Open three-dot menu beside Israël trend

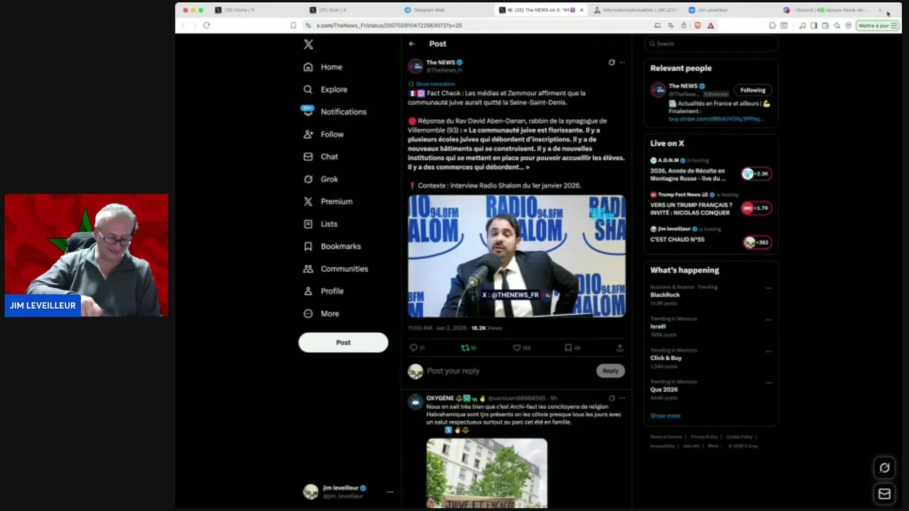coord(768,320)
